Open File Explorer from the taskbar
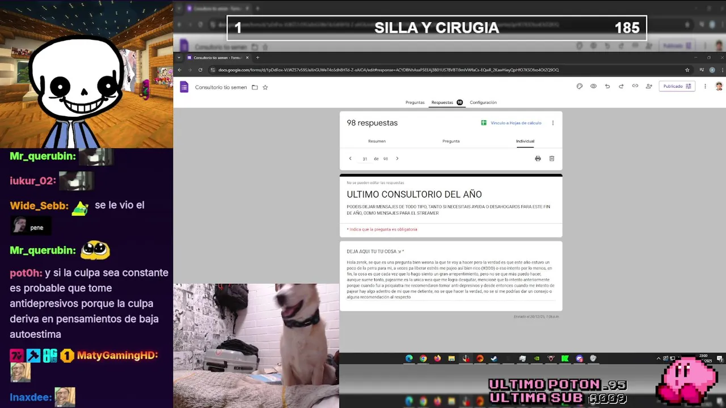Screen dimensions: 726x408 pyautogui.click(x=451, y=358)
